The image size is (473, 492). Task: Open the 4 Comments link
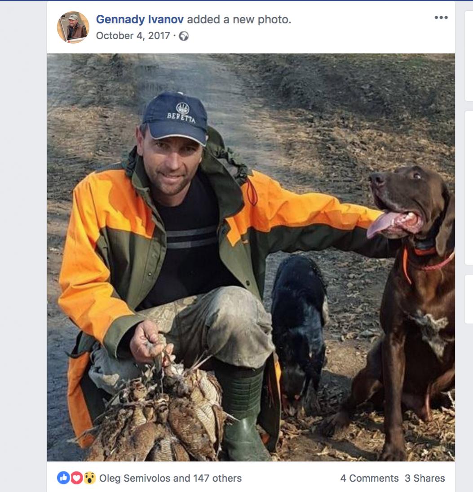[x=369, y=478]
